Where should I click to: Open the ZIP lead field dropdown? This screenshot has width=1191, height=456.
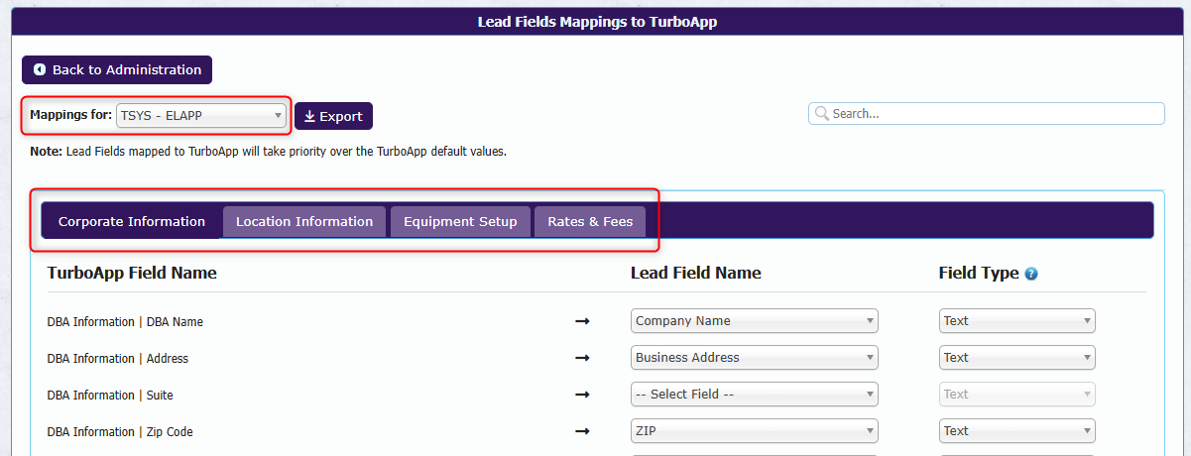pos(754,431)
